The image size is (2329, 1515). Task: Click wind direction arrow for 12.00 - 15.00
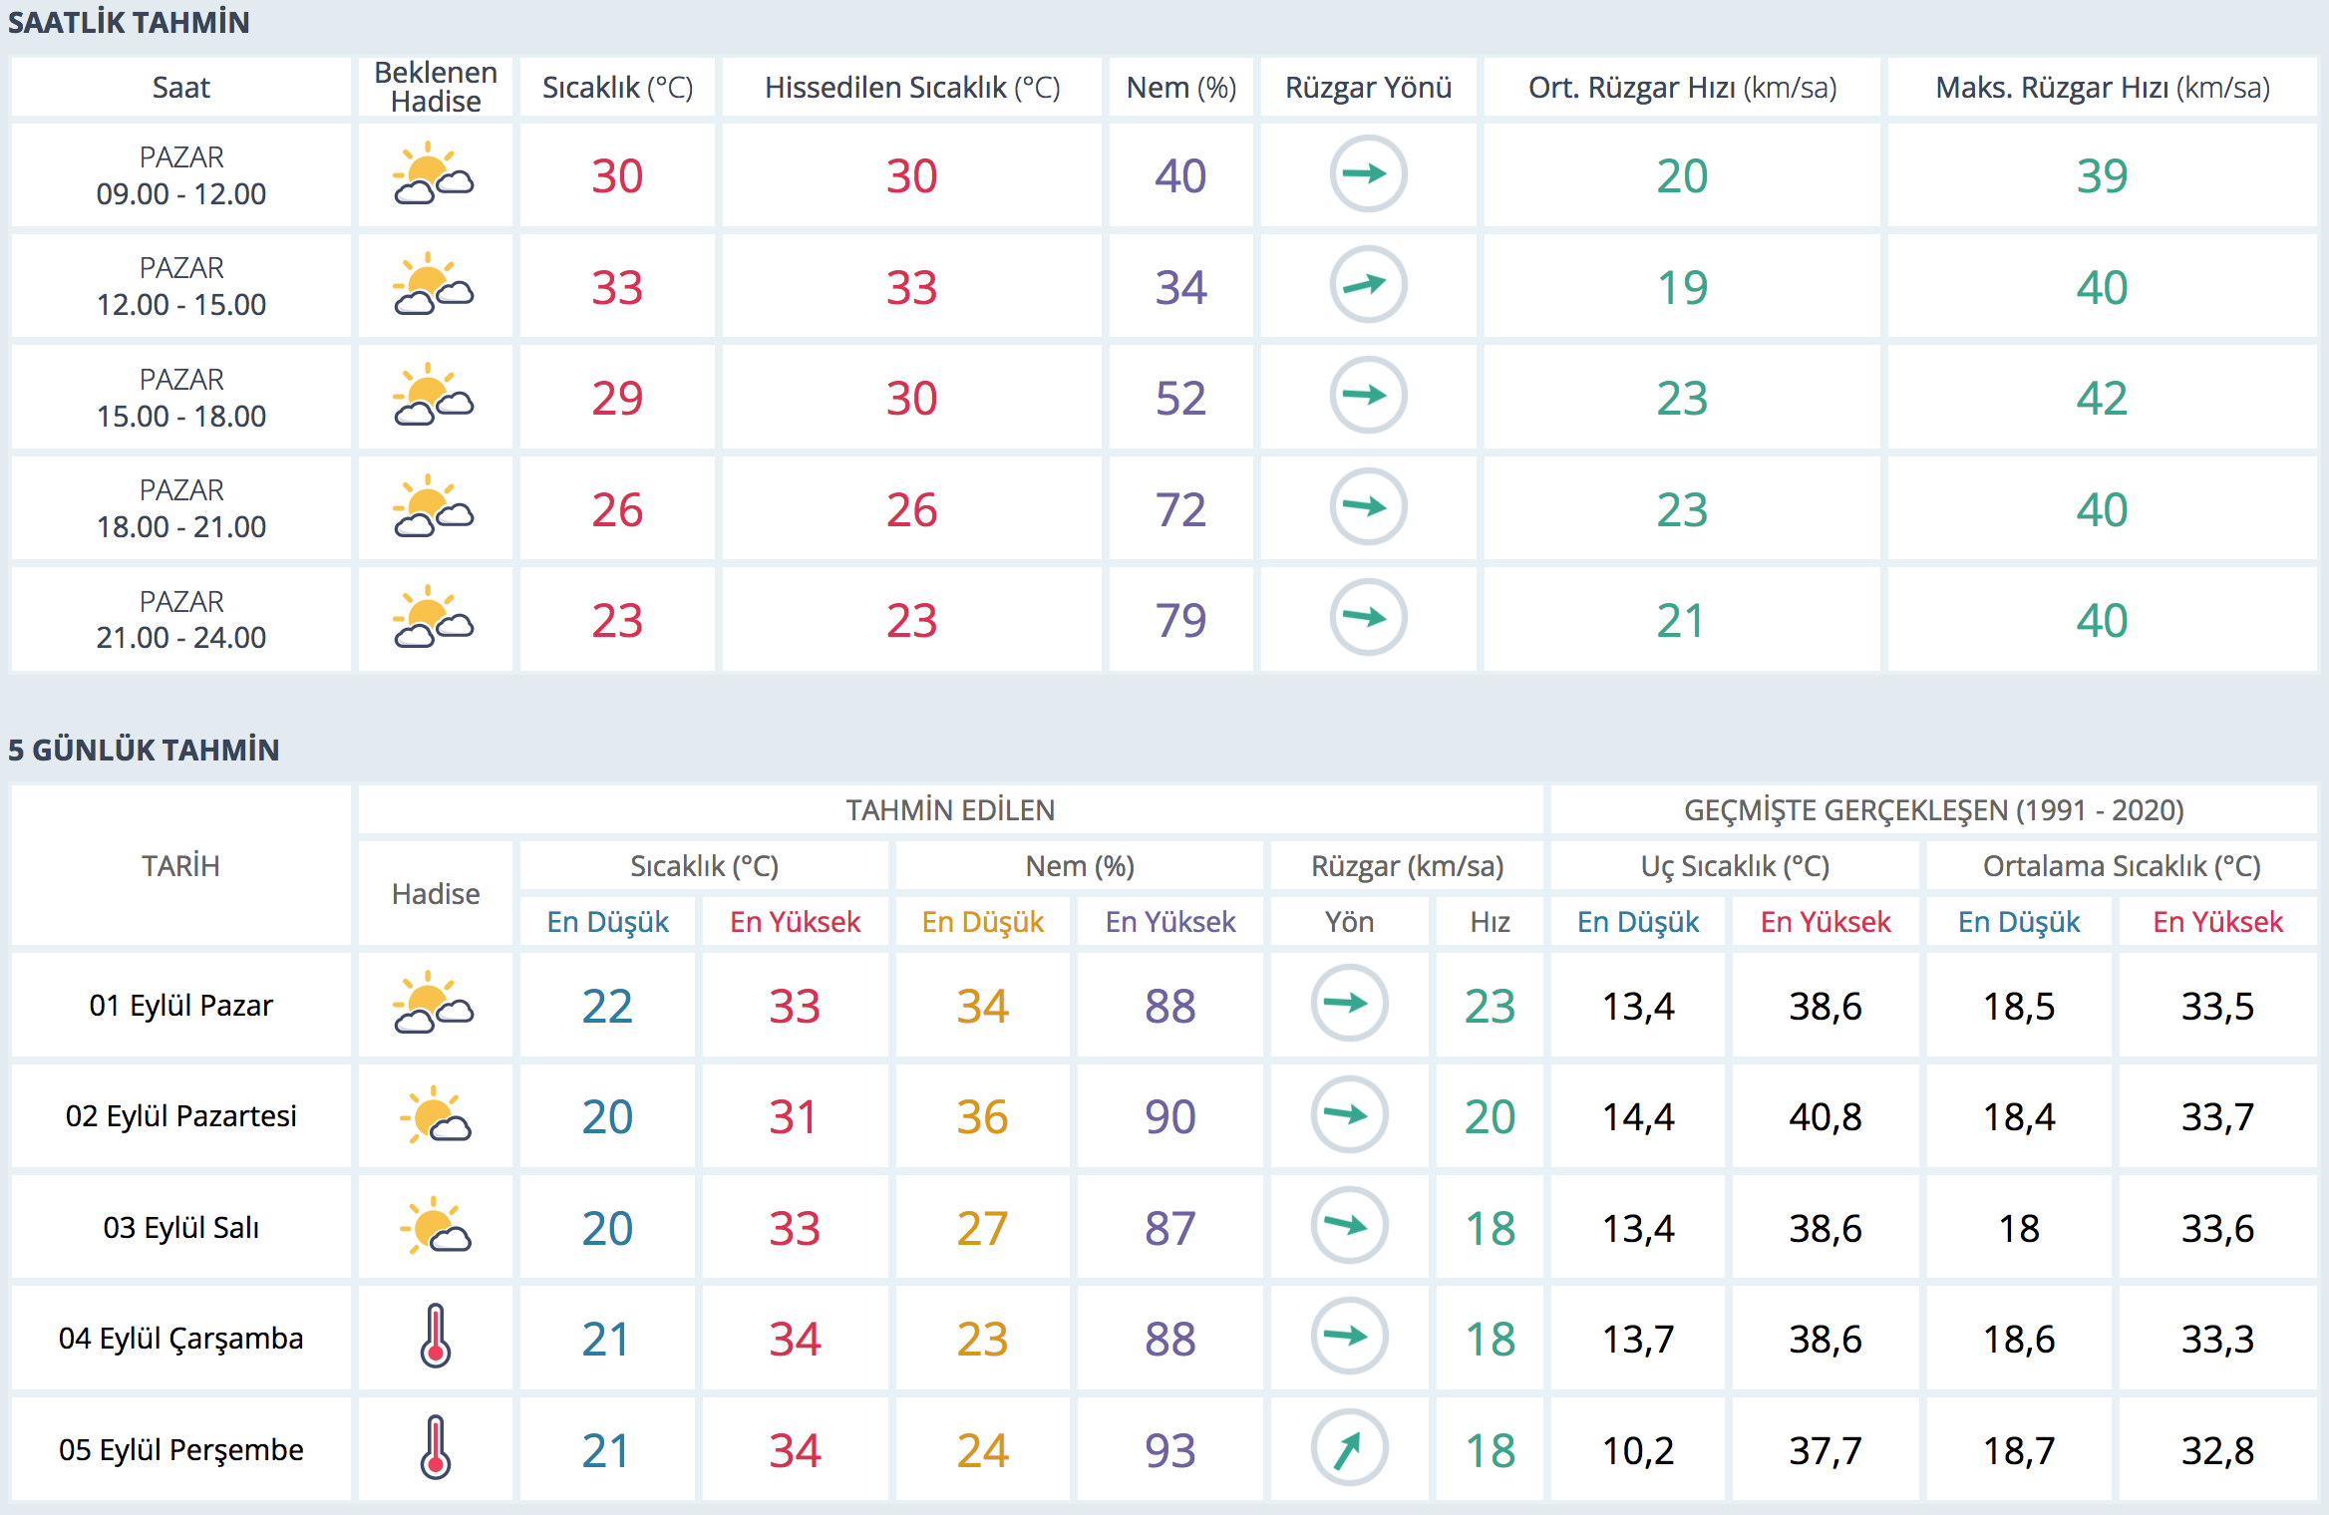tap(1368, 285)
